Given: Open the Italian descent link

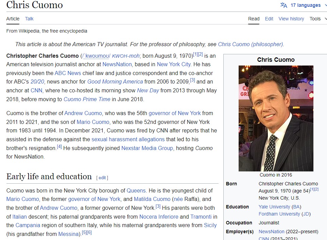Looking at the screenshot, I should pos(20,217).
